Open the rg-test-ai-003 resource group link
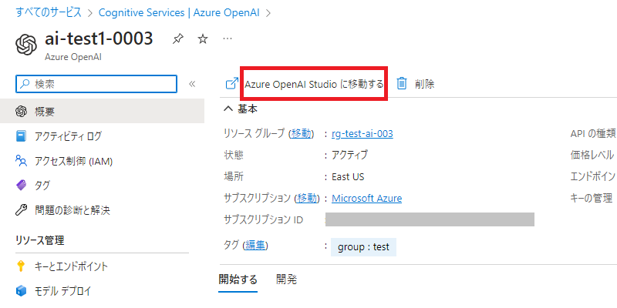The height and width of the screenshot is (308, 617). coord(362,134)
